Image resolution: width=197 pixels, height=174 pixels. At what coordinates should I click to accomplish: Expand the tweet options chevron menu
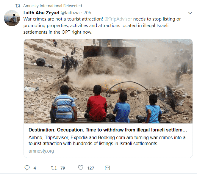pyautogui.click(x=190, y=13)
